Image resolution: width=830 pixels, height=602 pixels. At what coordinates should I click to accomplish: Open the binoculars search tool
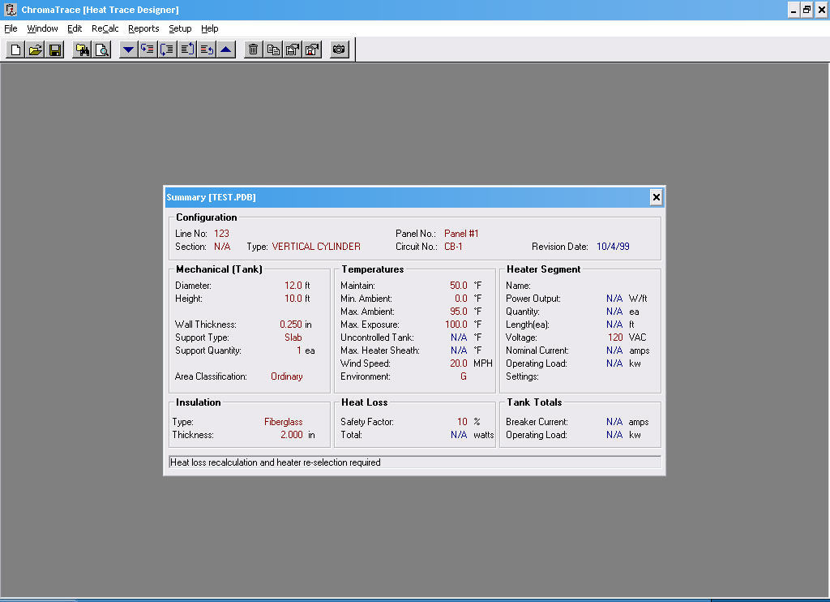click(81, 49)
